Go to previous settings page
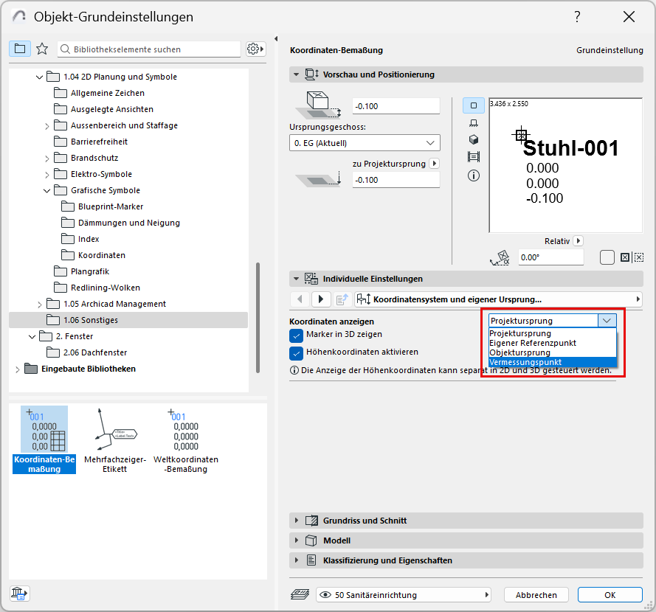656x612 pixels. (300, 299)
